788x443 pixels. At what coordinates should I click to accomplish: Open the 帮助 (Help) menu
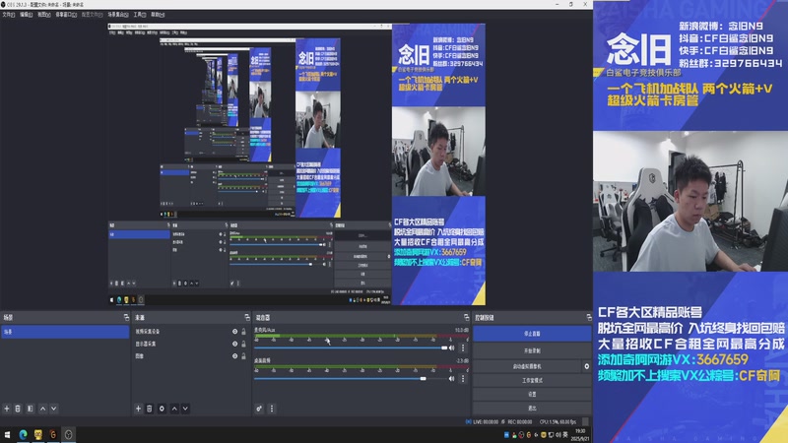pyautogui.click(x=158, y=15)
